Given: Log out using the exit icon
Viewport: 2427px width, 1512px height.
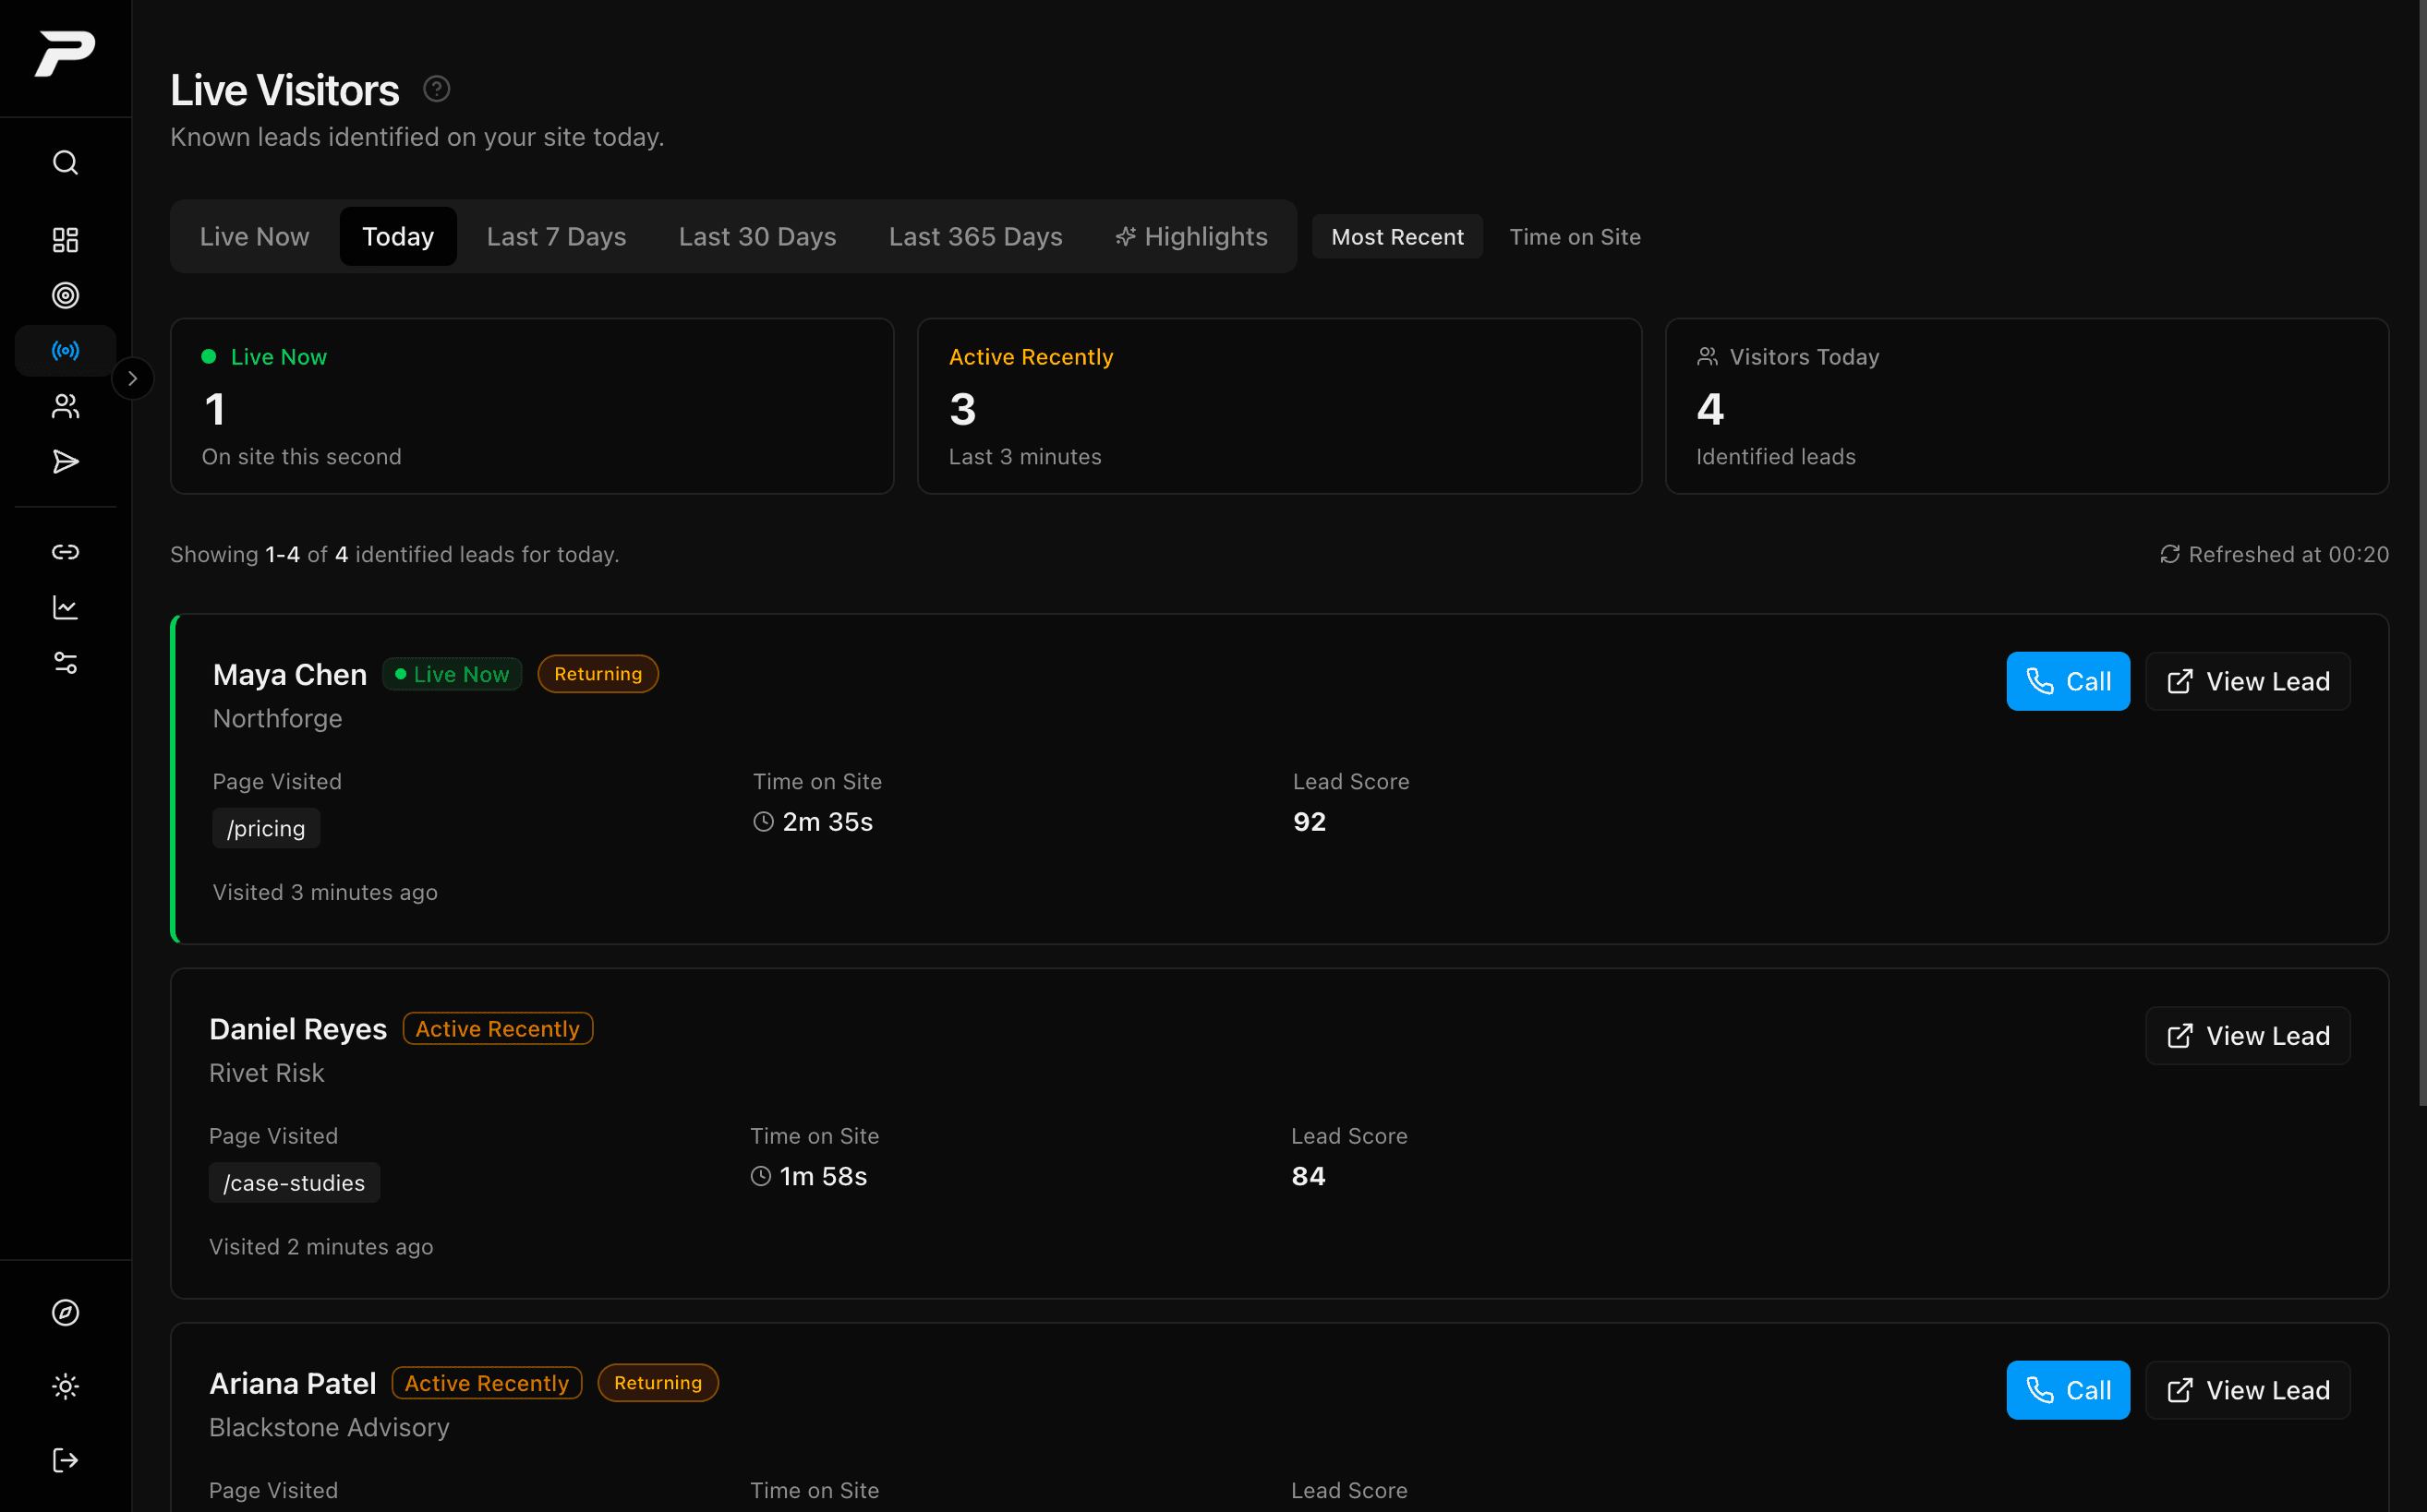Looking at the screenshot, I should click(65, 1460).
